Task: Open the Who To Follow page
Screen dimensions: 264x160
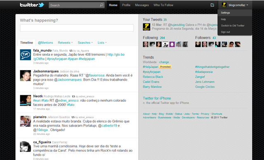Action: [x=163, y=5]
